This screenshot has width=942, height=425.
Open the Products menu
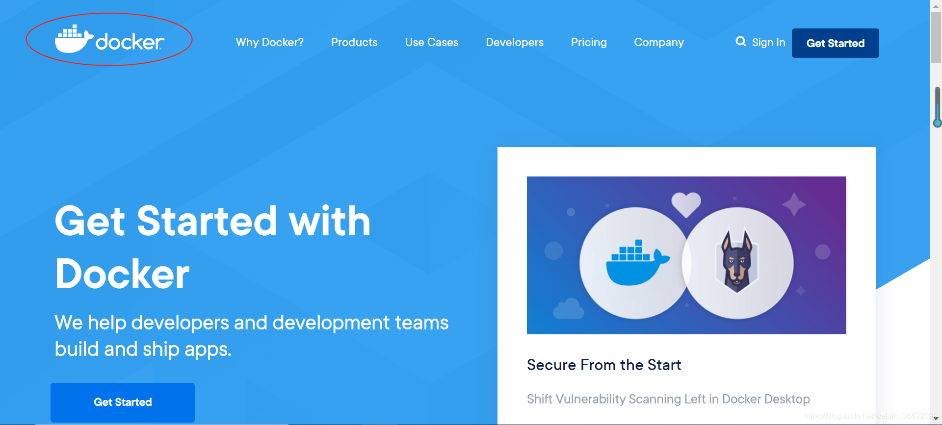tap(354, 42)
